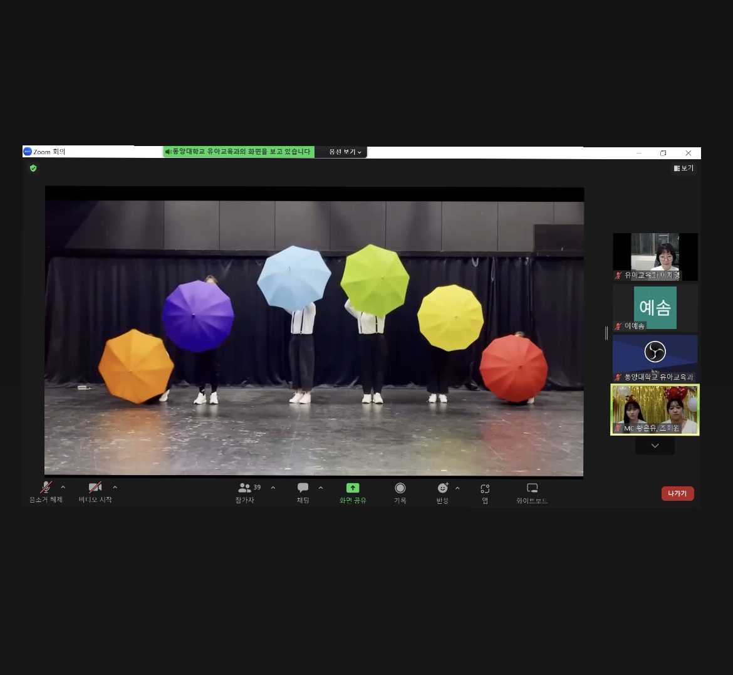
Task: Click the green Share Screen icon
Action: click(x=353, y=488)
